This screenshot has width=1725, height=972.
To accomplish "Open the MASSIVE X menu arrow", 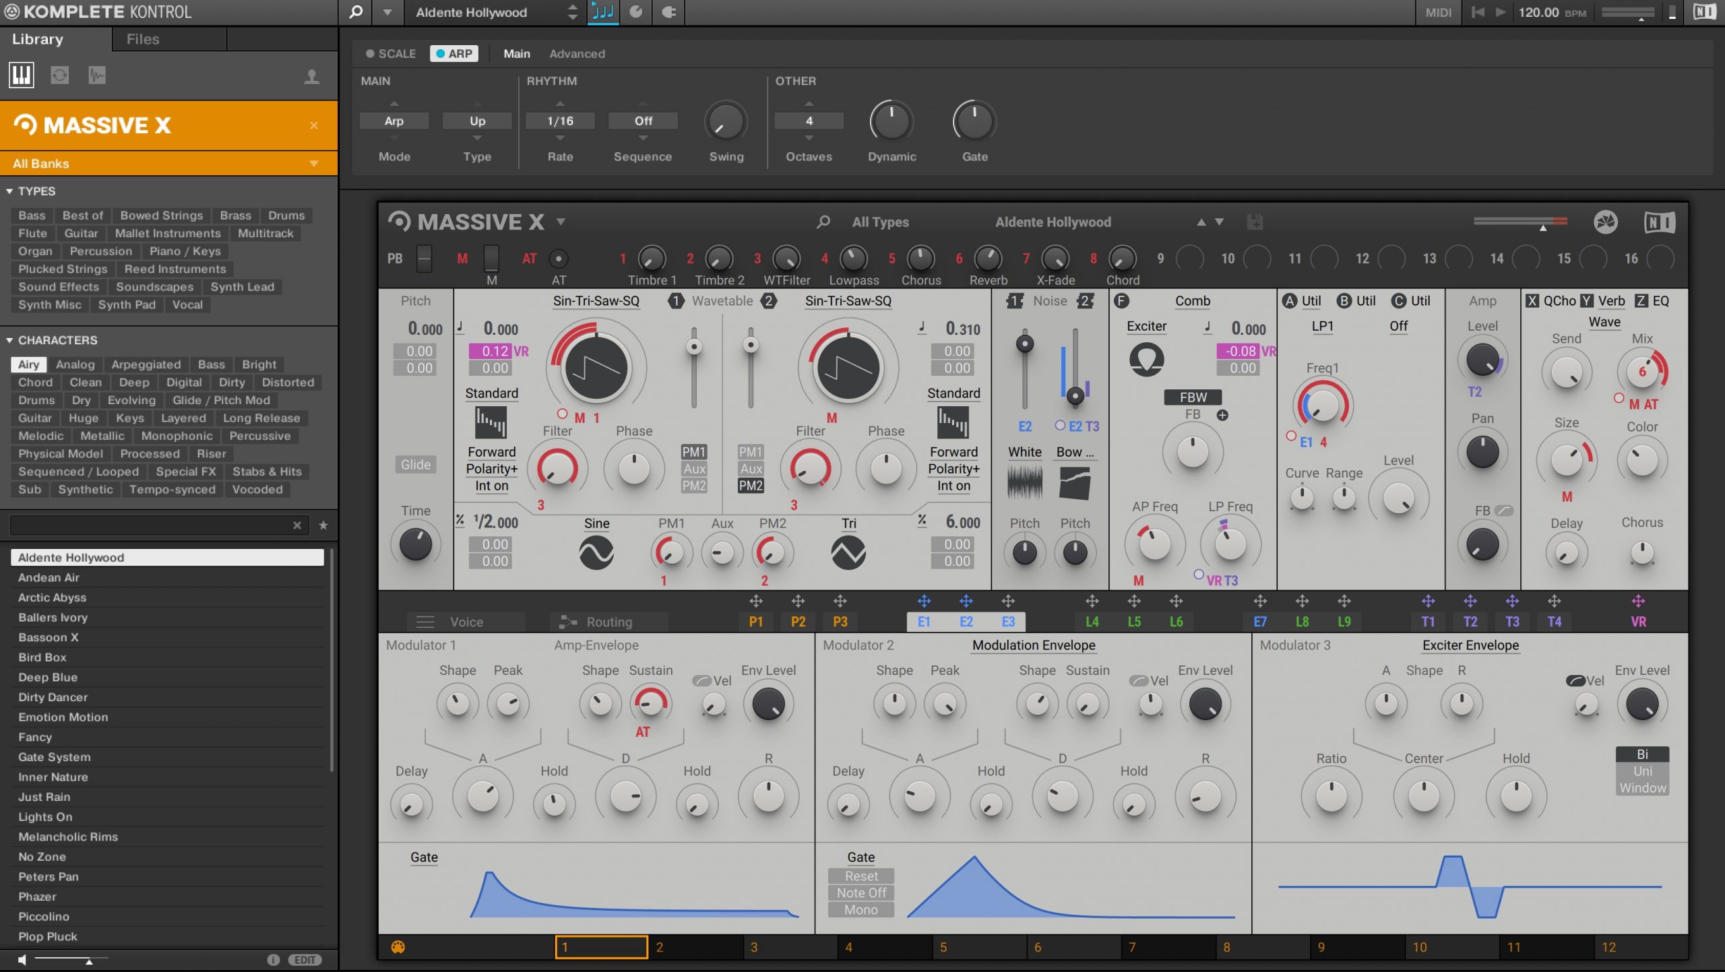I will pos(561,221).
